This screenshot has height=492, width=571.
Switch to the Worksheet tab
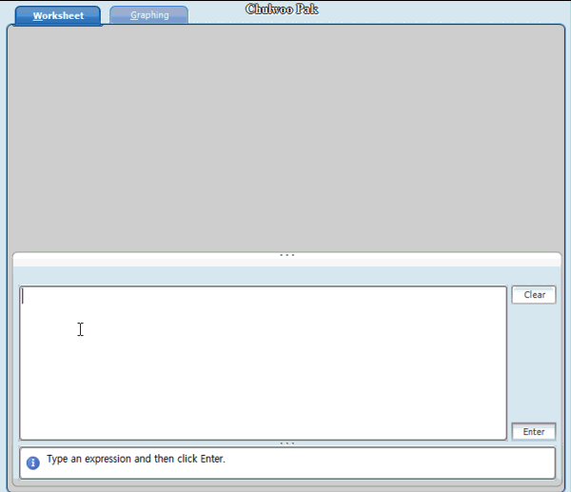(x=58, y=15)
